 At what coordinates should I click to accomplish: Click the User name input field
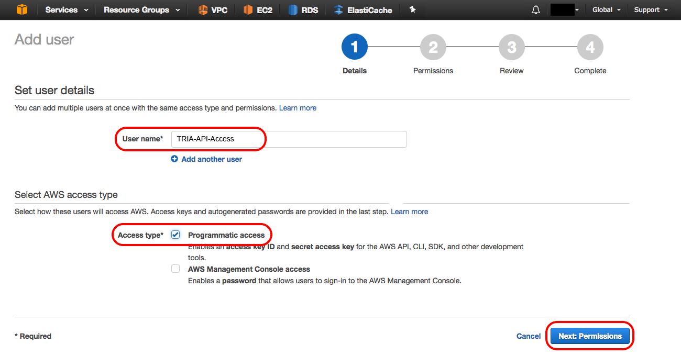(x=289, y=139)
